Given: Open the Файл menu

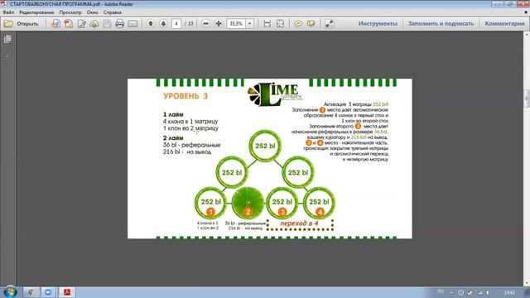Looking at the screenshot, I should point(8,12).
